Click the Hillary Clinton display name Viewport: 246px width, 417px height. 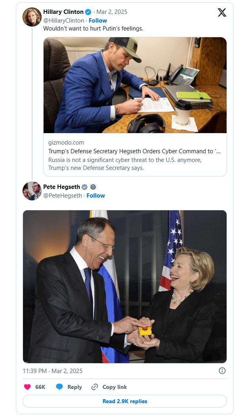(x=63, y=12)
